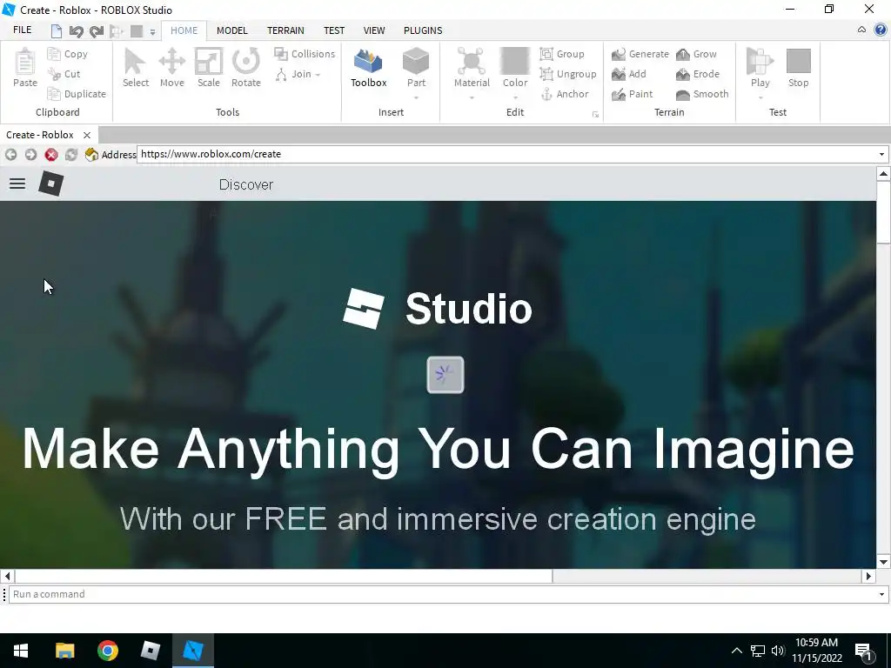Insert a Part
The height and width of the screenshot is (668, 891).
[416, 68]
